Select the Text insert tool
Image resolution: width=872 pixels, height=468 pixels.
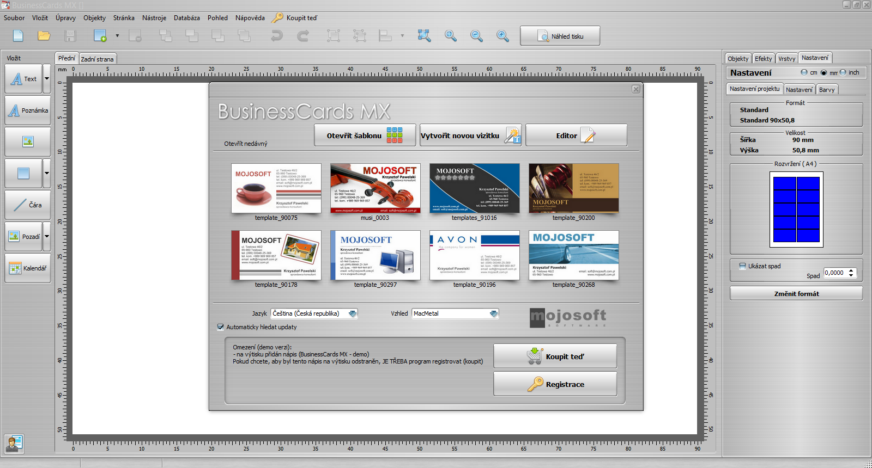(23, 79)
